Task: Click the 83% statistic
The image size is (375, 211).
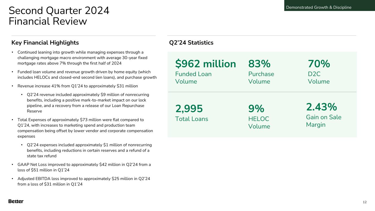Action: coord(259,64)
